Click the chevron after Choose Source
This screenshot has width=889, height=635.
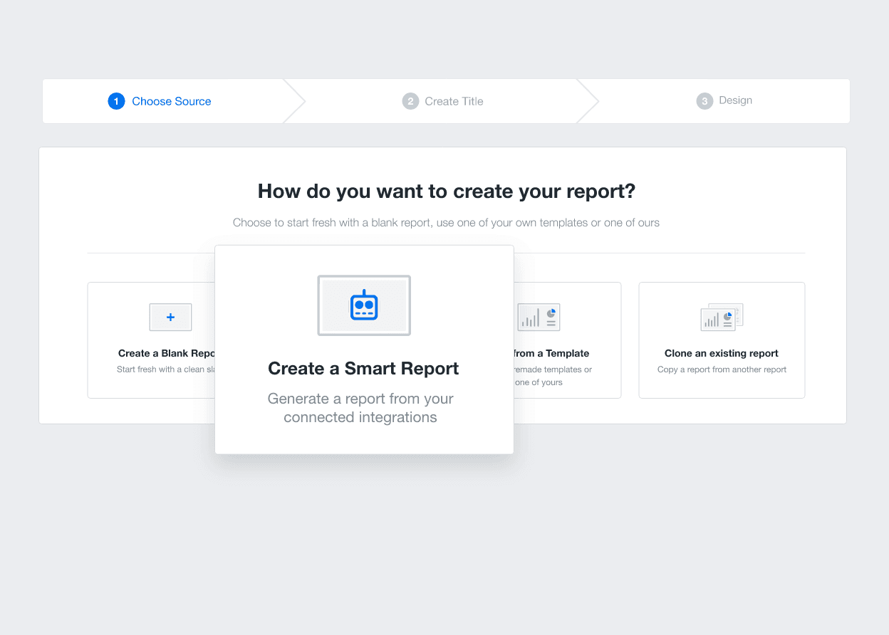point(294,101)
